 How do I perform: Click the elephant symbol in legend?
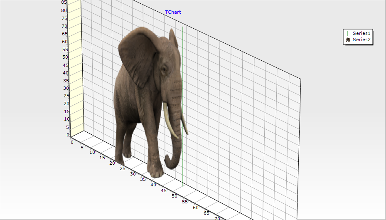pyautogui.click(x=348, y=40)
